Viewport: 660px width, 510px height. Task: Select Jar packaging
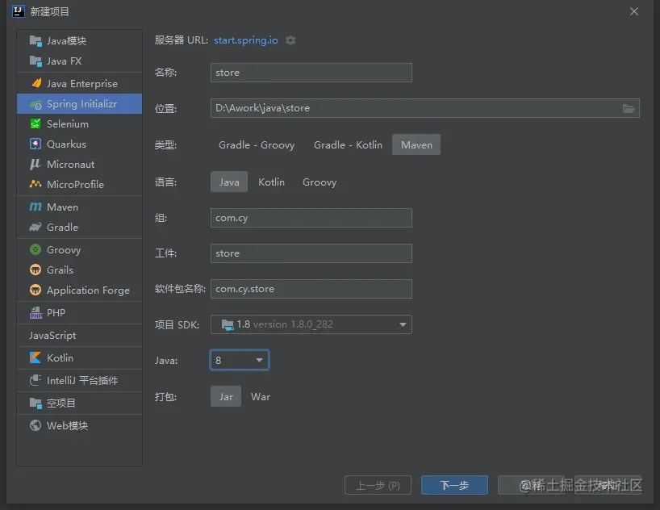[226, 396]
